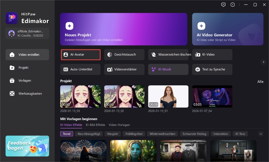Image resolution: width=269 pixels, height=162 pixels.
Task: Open the Videoverstärker tool
Action: tap(124, 69)
